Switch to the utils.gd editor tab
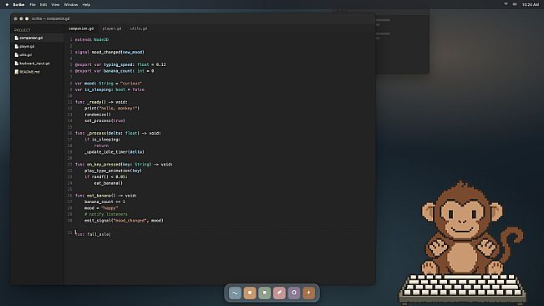The image size is (544, 306). [x=139, y=28]
